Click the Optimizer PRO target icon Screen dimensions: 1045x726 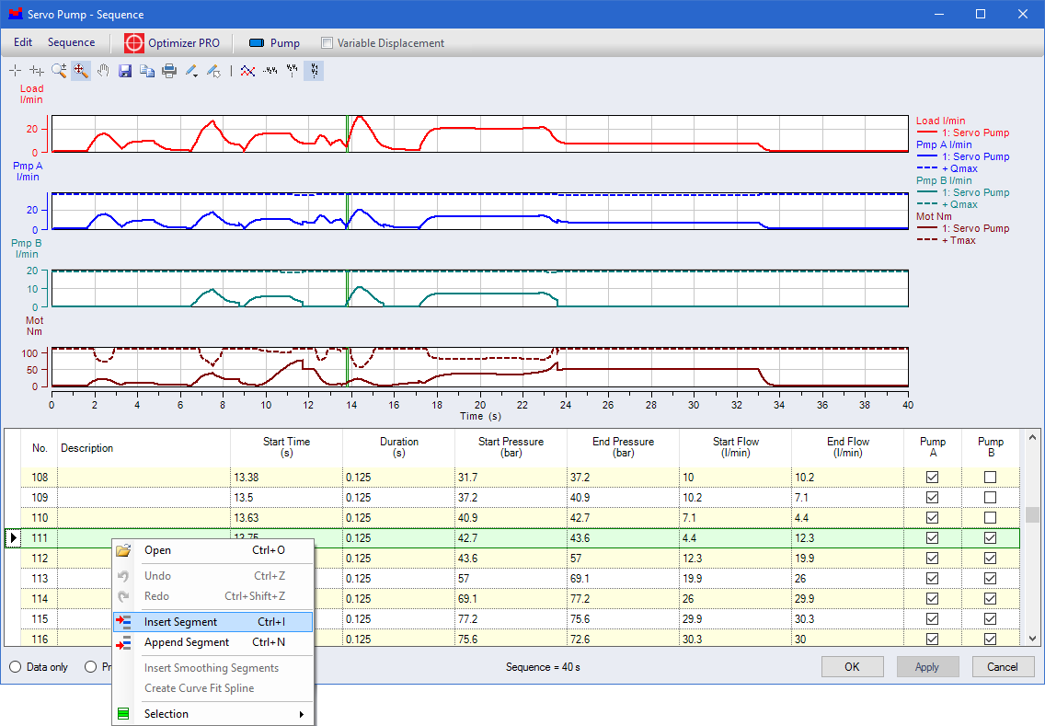(x=134, y=43)
